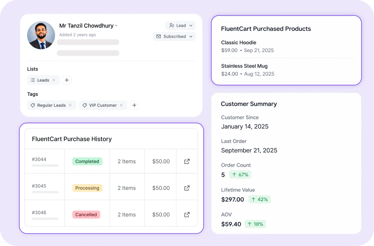Open external link for order #3046
Viewport: 374px width, 246px height.
187,214
